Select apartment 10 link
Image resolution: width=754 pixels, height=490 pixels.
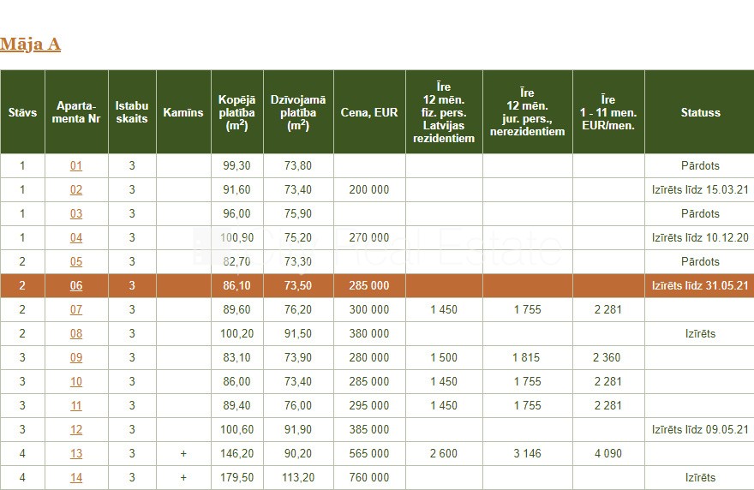[76, 382]
